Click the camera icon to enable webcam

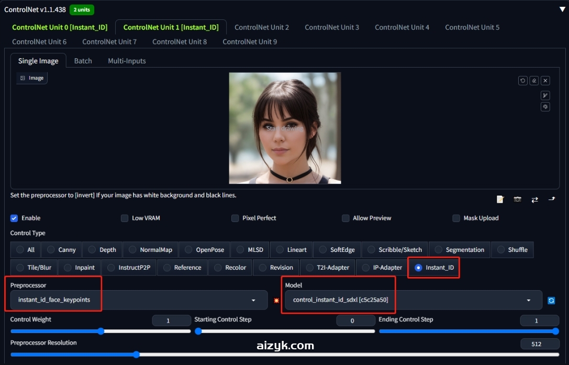pos(517,200)
